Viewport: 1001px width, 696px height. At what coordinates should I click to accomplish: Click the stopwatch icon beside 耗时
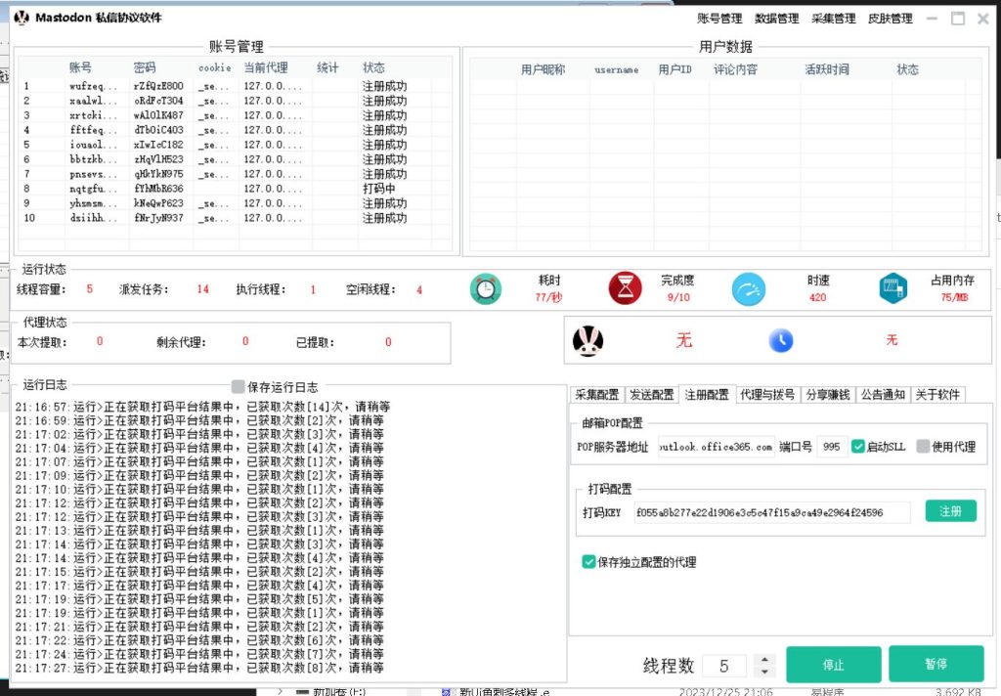click(486, 288)
